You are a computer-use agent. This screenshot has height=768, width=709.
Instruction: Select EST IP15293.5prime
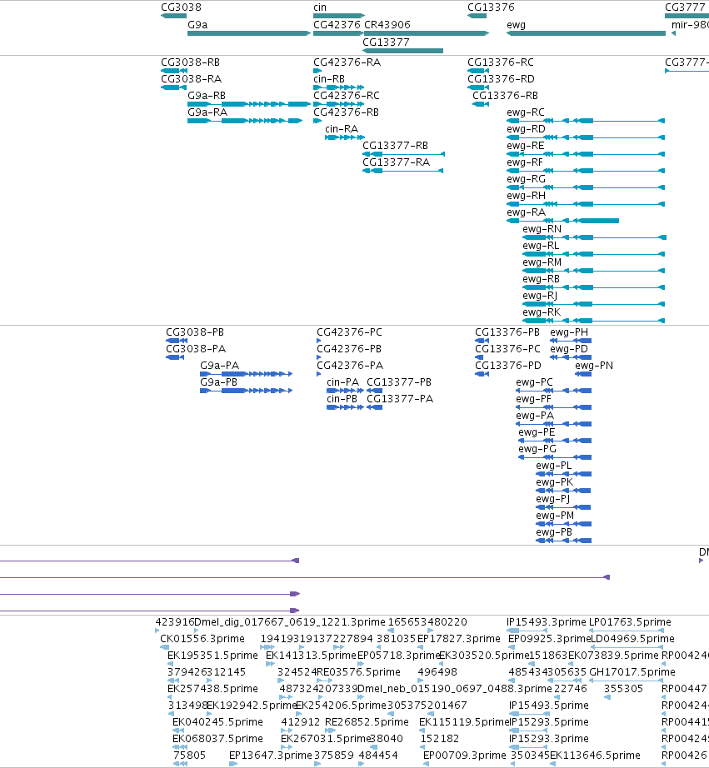click(x=527, y=731)
